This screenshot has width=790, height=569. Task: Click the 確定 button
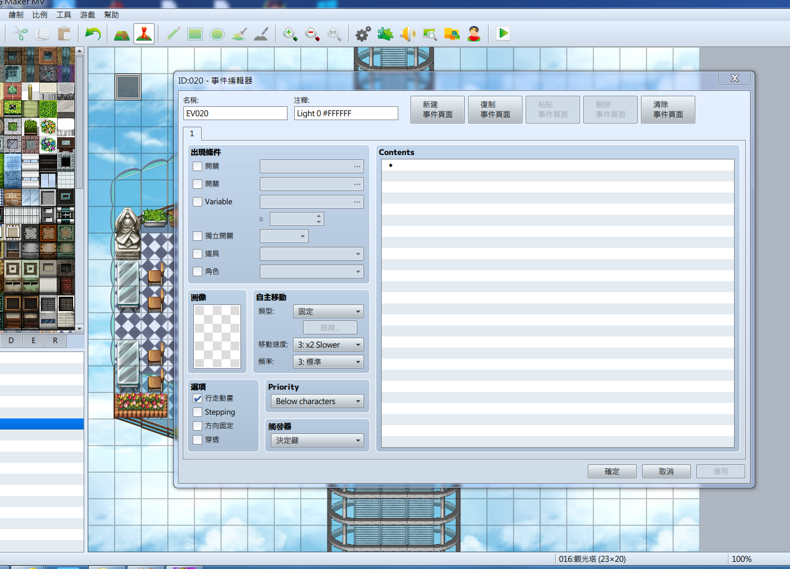tap(612, 472)
